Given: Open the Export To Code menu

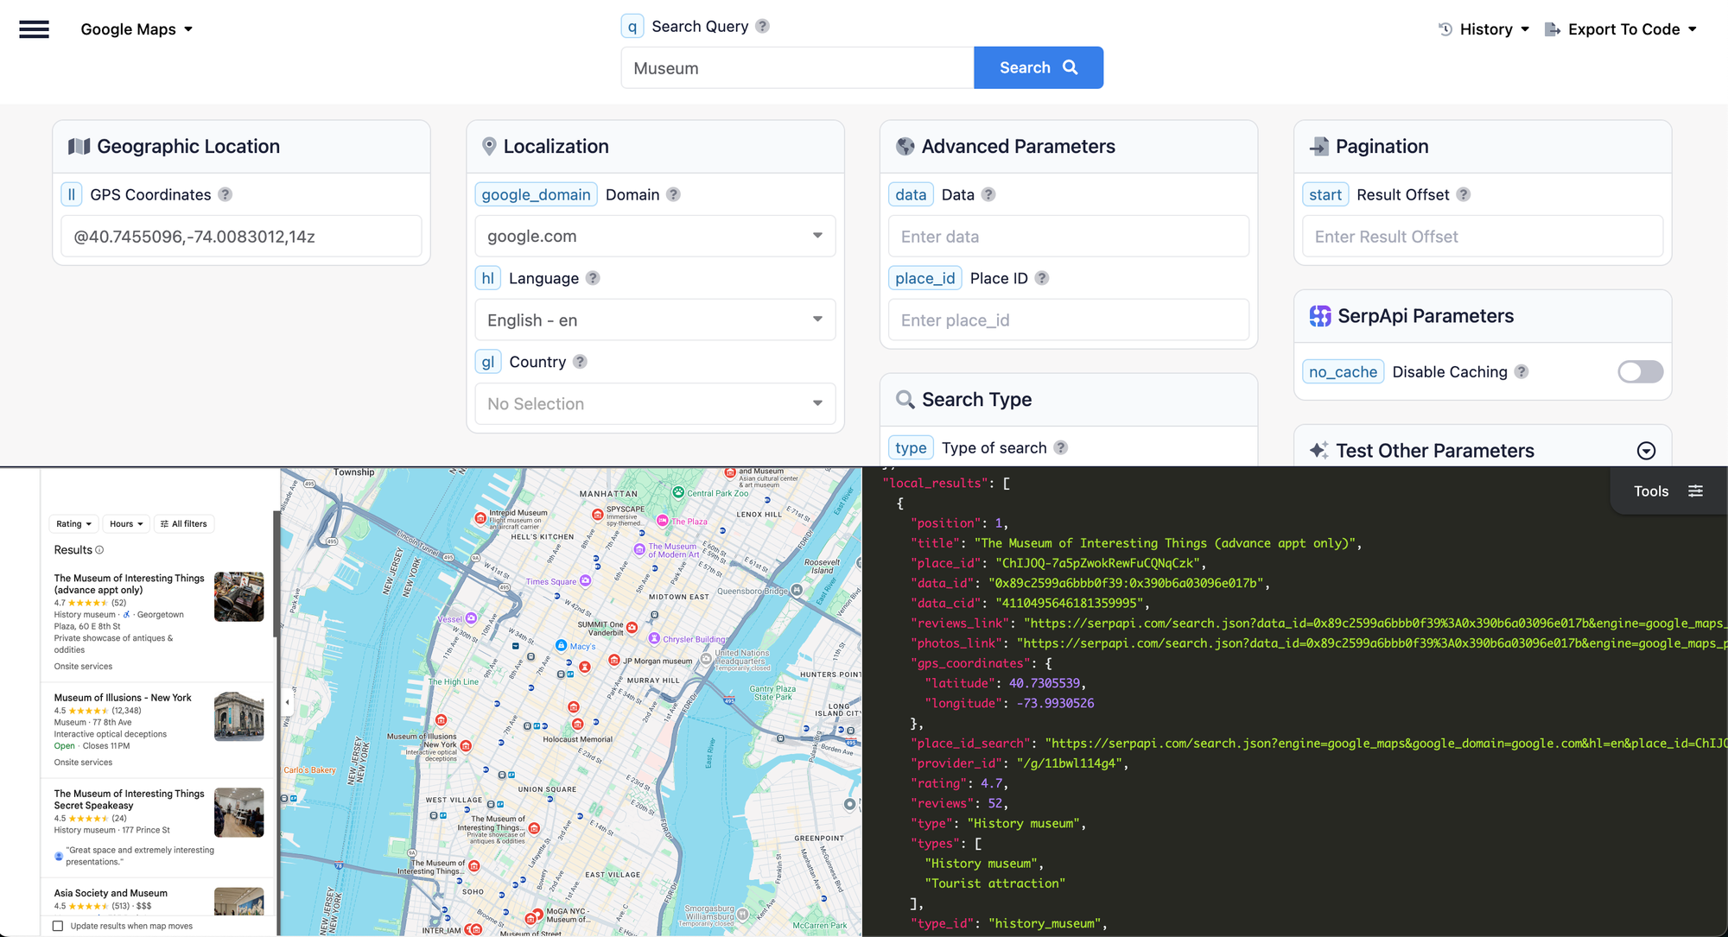Looking at the screenshot, I should pos(1621,29).
